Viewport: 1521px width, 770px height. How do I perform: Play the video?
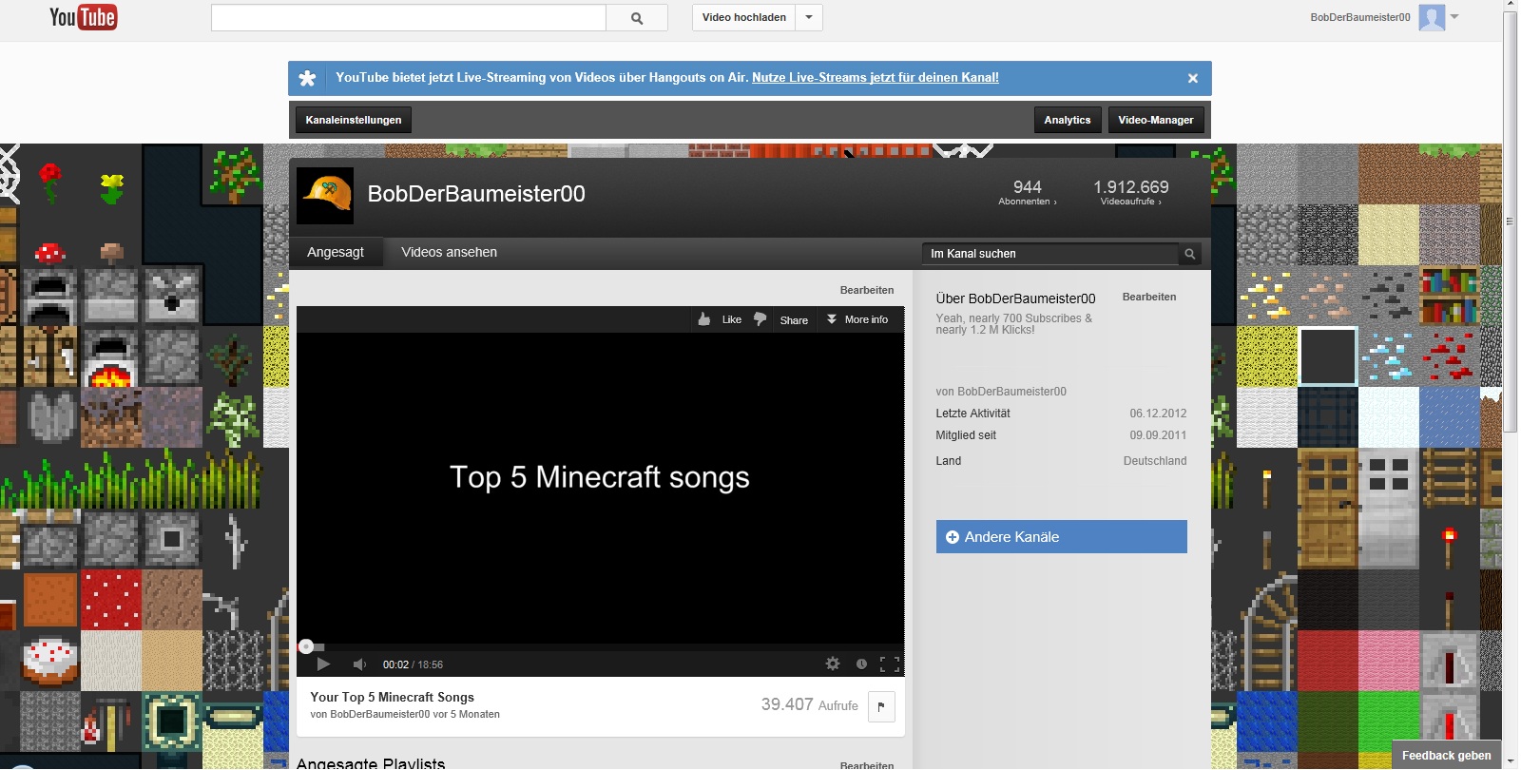pos(323,664)
